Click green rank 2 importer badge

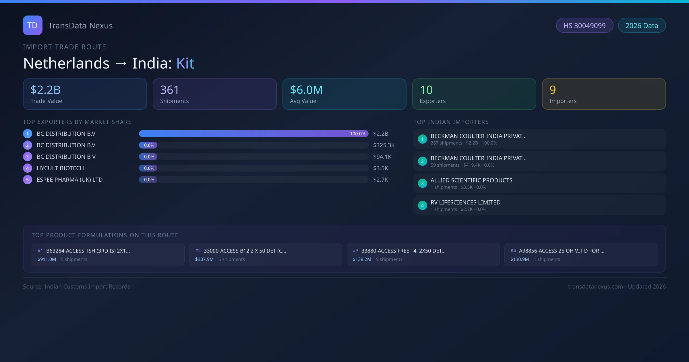pyautogui.click(x=422, y=161)
